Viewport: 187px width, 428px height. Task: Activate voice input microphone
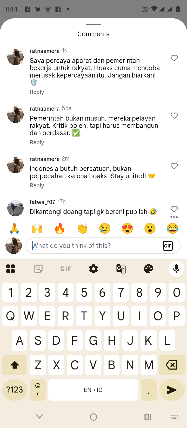[x=176, y=269]
